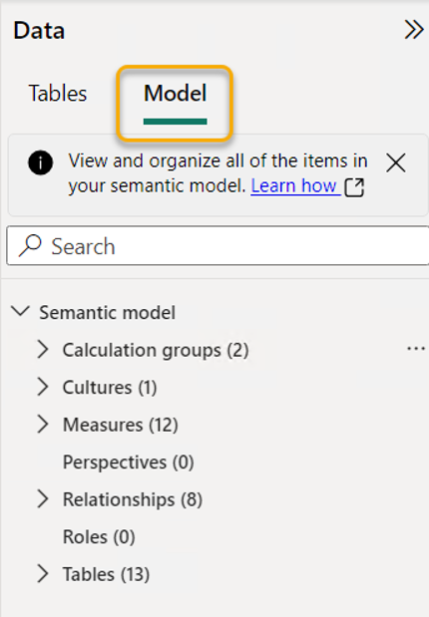Expand the Tables (13) node
This screenshot has width=429, height=617.
point(43,574)
